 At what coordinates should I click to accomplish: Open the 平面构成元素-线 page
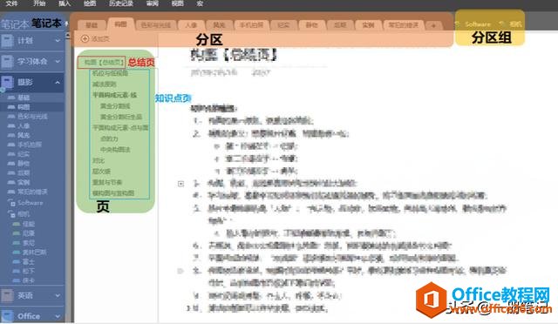pos(114,95)
